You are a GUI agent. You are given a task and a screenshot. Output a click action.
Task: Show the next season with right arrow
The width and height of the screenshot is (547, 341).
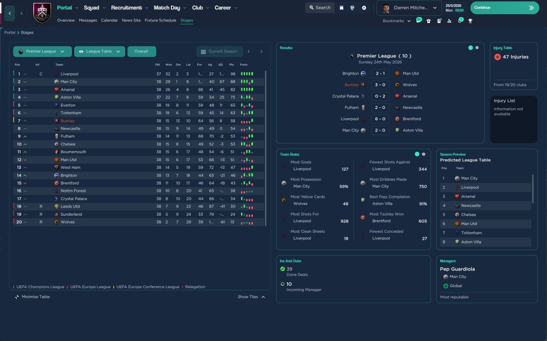coord(262,52)
